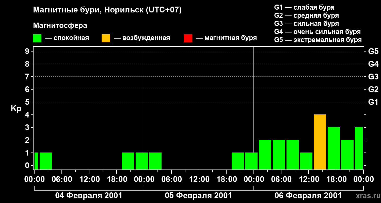381x203 pixels.
Task: Click the '06 Февраля 2001' date label
Action: [308, 196]
